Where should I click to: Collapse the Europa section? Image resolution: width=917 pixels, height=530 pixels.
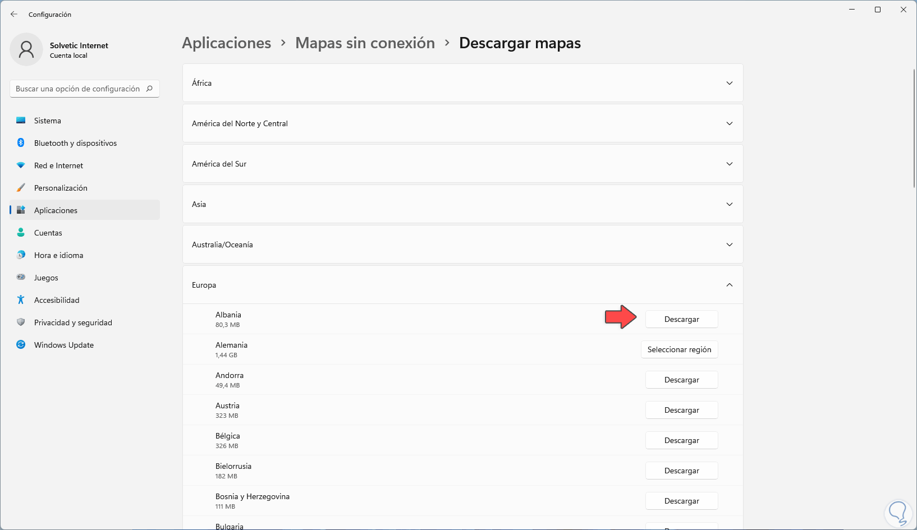tap(729, 285)
